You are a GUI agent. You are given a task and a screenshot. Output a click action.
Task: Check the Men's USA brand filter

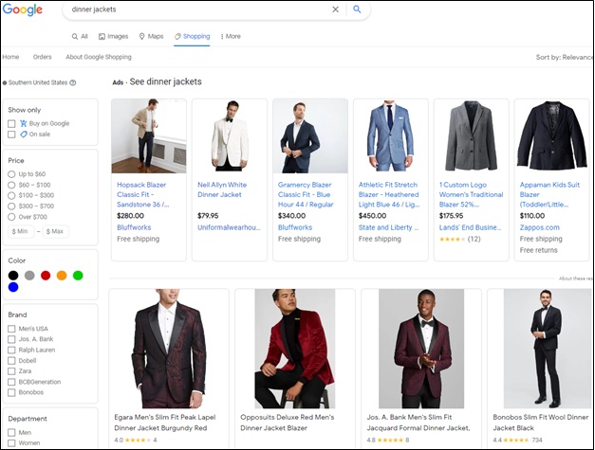tap(11, 329)
